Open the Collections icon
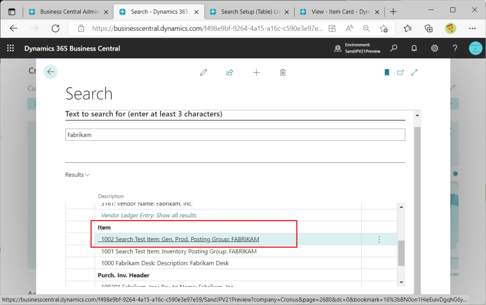 (429, 28)
